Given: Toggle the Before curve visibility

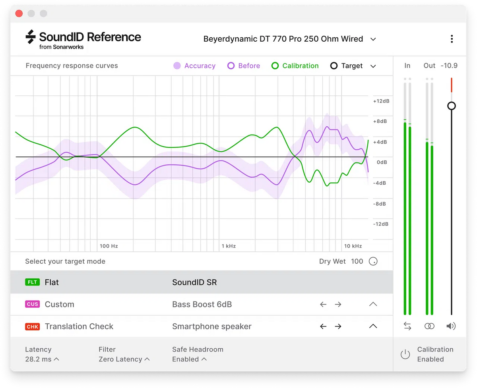Looking at the screenshot, I should click(x=243, y=66).
